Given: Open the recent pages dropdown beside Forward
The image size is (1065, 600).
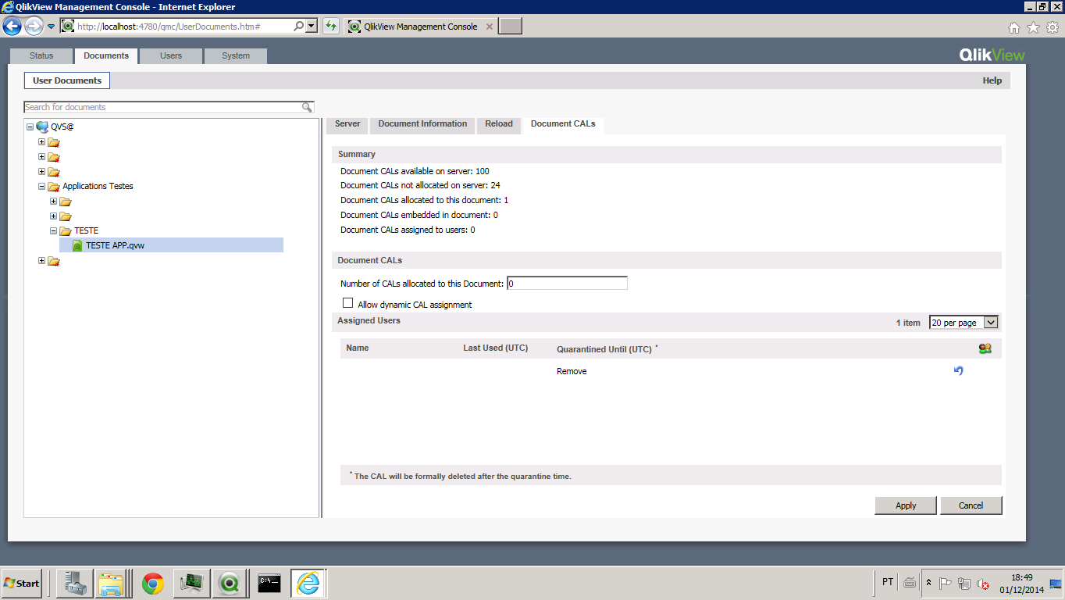Looking at the screenshot, I should pyautogui.click(x=52, y=26).
